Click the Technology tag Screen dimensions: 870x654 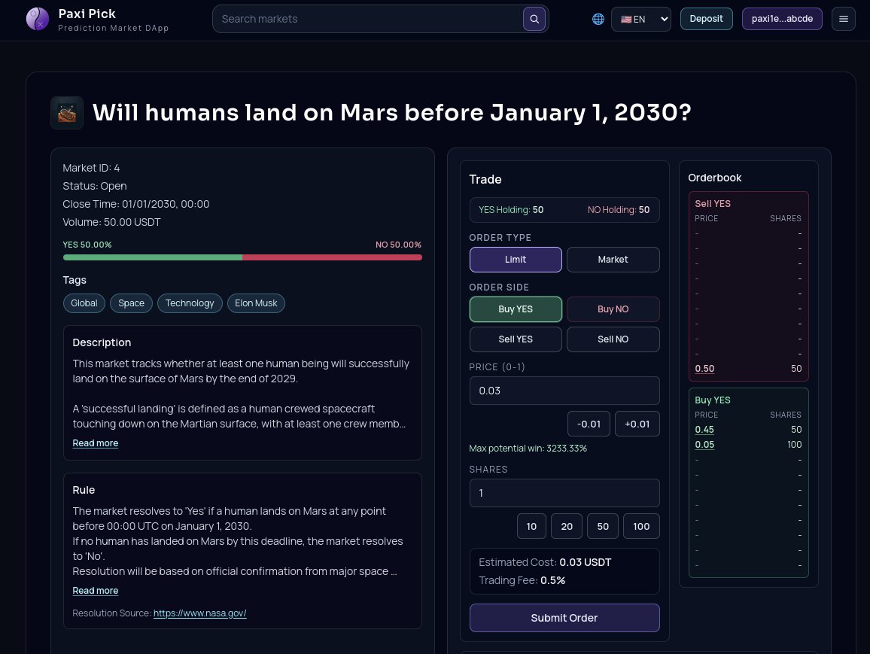click(190, 303)
